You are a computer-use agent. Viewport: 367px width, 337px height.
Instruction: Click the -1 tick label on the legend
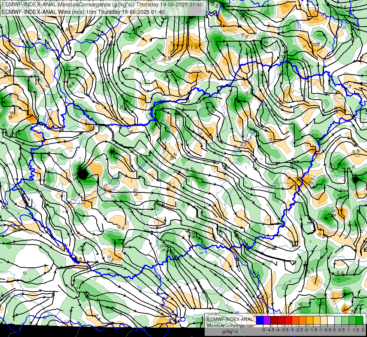320,330
